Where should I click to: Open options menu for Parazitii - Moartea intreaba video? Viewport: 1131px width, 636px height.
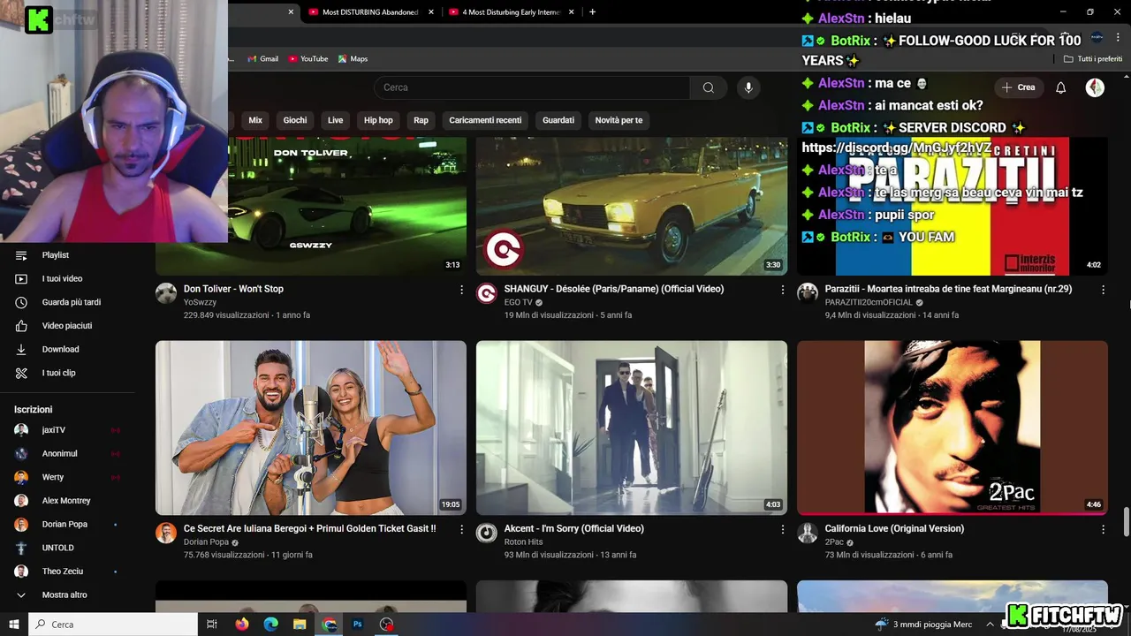coord(1103,290)
